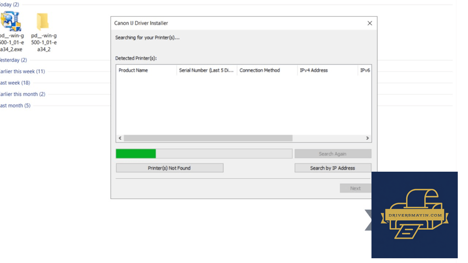Close the Canon IJ Driver Installer dialog

[370, 23]
